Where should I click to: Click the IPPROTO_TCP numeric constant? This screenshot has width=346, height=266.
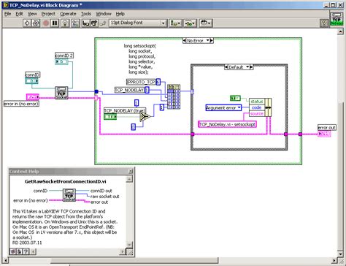point(158,82)
